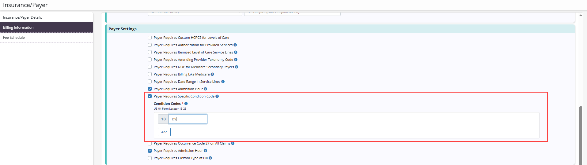
Task: Enable Payer Requires Custom HCPCS checkbox
Action: coord(150,38)
